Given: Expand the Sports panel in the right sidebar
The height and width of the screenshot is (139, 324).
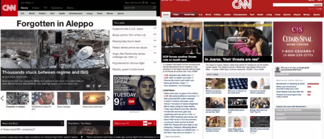Looking at the screenshot, I should pyautogui.click(x=298, y=114).
